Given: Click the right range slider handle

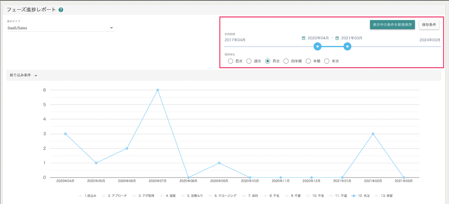Looking at the screenshot, I should pos(347,46).
